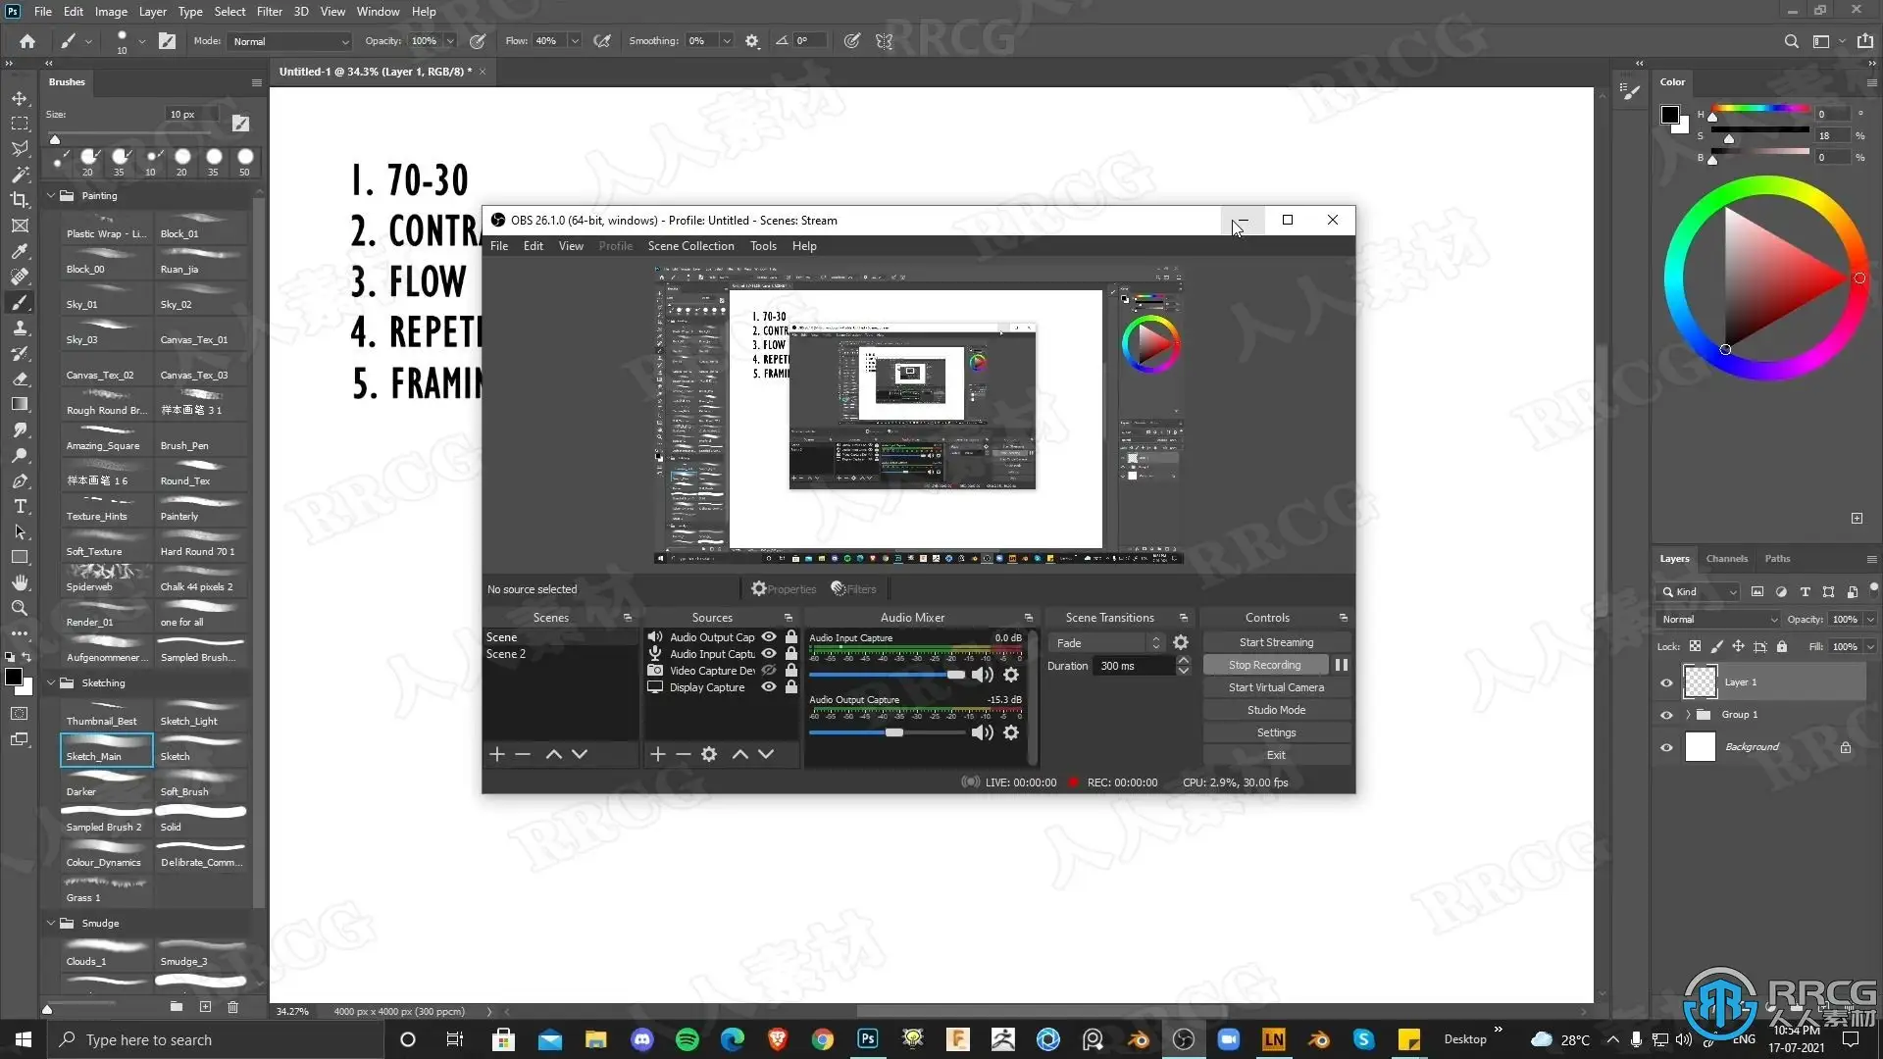Image resolution: width=1883 pixels, height=1059 pixels.
Task: Click Start Virtual Camera button
Action: click(x=1276, y=687)
